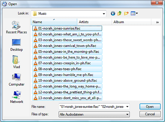This screenshot has height=122, width=165.
Task: Go to Desktop in the sidebar
Action: 16,45
